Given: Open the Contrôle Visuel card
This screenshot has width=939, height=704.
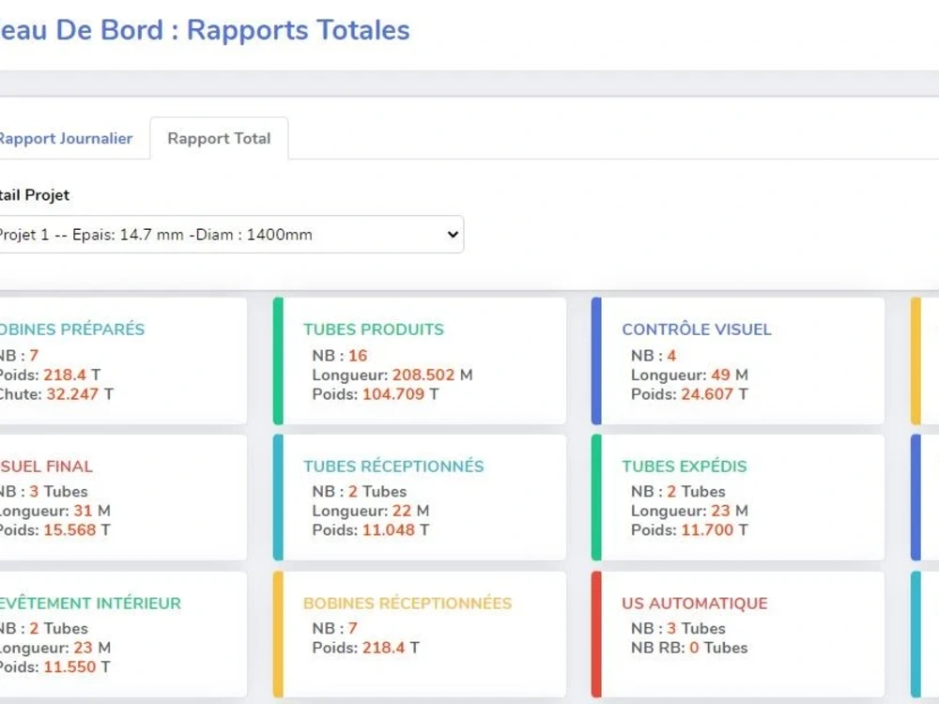Looking at the screenshot, I should 738,361.
